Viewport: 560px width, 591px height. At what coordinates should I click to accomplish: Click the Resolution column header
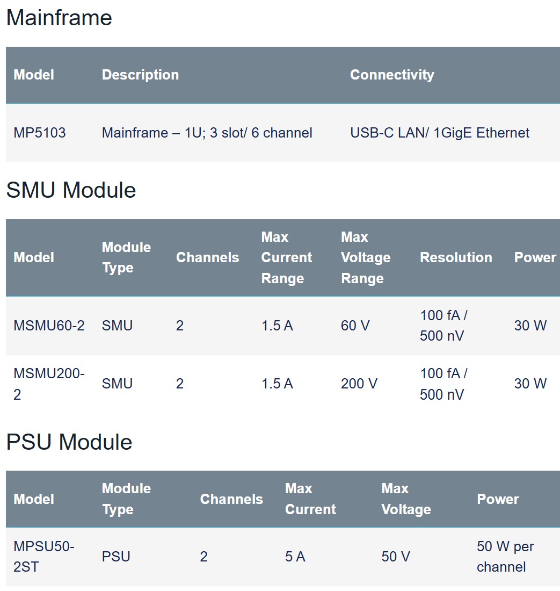pyautogui.click(x=456, y=257)
